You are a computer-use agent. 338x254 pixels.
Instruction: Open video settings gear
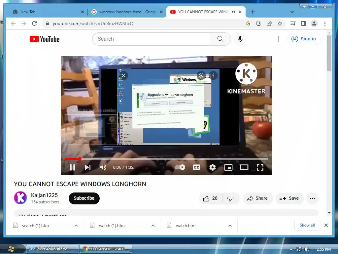213,167
